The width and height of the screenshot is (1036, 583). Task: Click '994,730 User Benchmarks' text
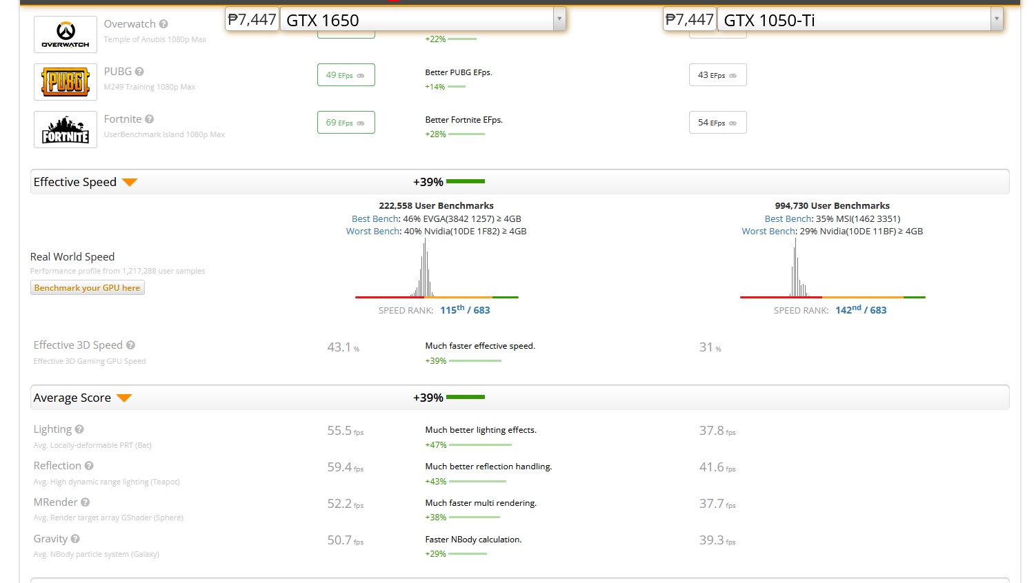point(833,205)
